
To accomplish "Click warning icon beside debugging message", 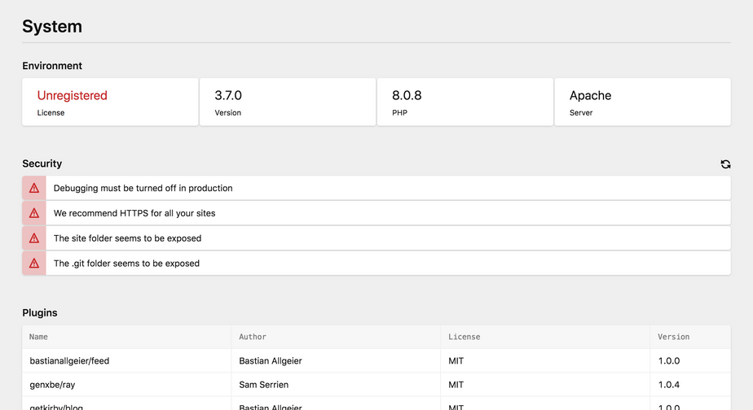I will point(34,188).
